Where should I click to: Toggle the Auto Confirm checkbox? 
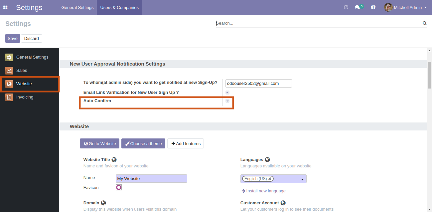[x=227, y=101]
